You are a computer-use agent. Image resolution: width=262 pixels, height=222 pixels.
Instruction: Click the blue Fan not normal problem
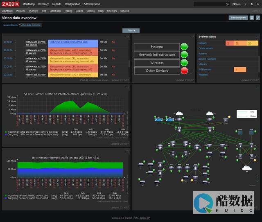[73, 43]
